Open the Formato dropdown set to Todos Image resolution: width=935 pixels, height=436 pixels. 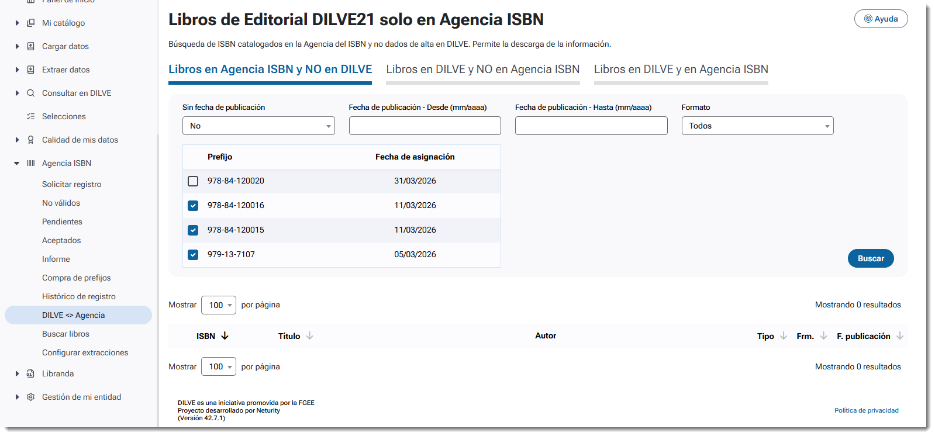757,126
